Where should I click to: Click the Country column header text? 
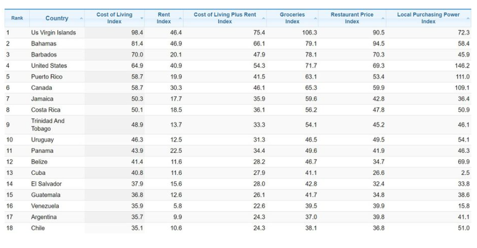[57, 18]
